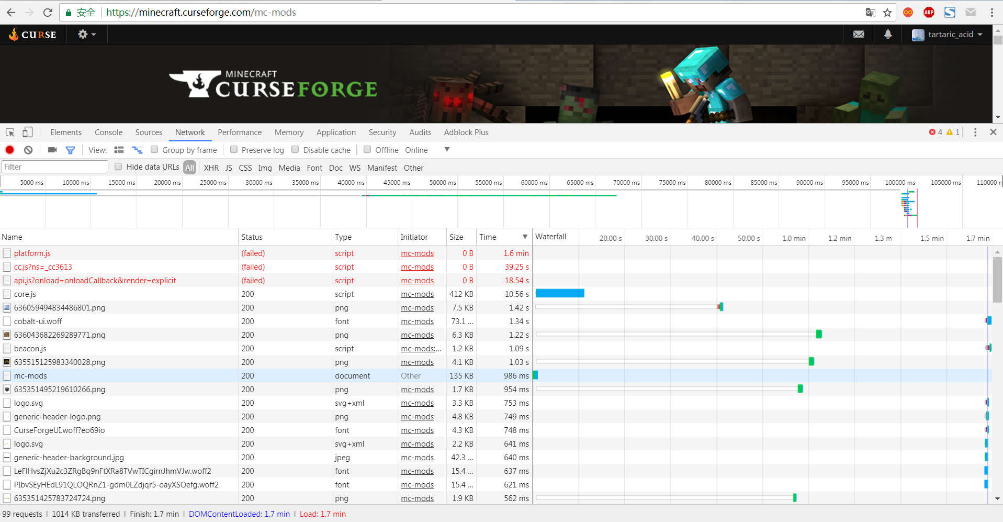The width and height of the screenshot is (1003, 522).
Task: Switch to Elements tab
Action: [66, 132]
